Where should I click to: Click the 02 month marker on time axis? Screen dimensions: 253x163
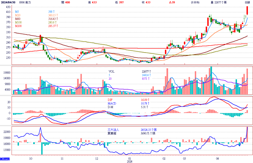tap(164, 157)
